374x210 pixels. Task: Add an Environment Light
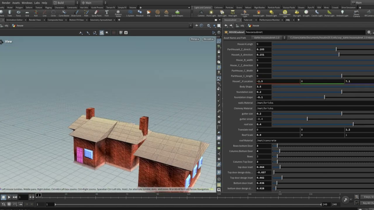[x=285, y=13]
